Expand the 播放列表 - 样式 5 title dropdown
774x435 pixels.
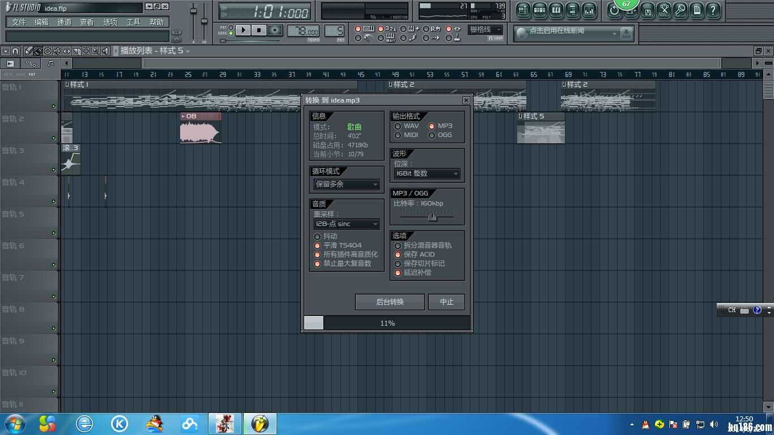[x=188, y=51]
